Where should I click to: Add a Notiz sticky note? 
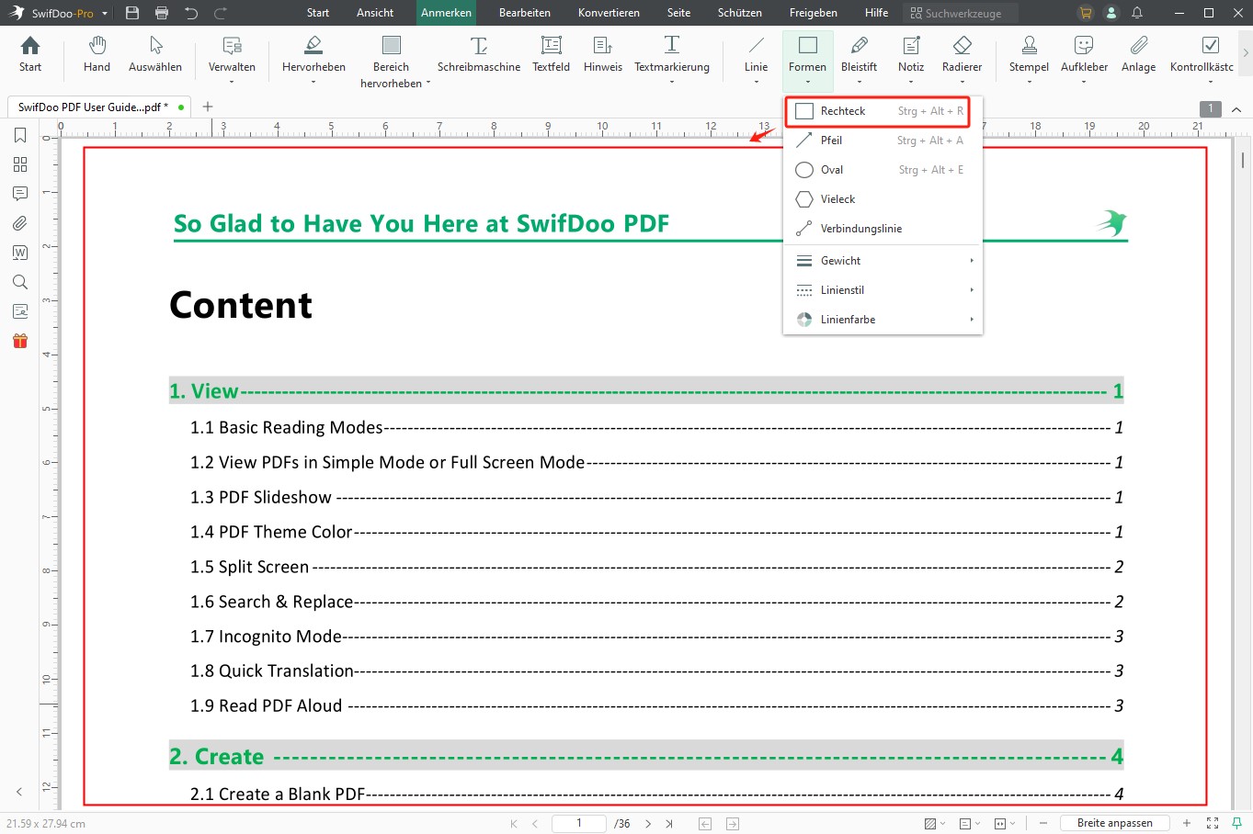coord(911,54)
